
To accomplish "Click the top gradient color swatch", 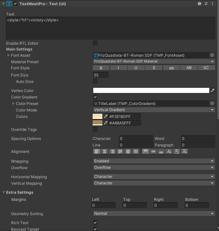I will click(x=97, y=116).
